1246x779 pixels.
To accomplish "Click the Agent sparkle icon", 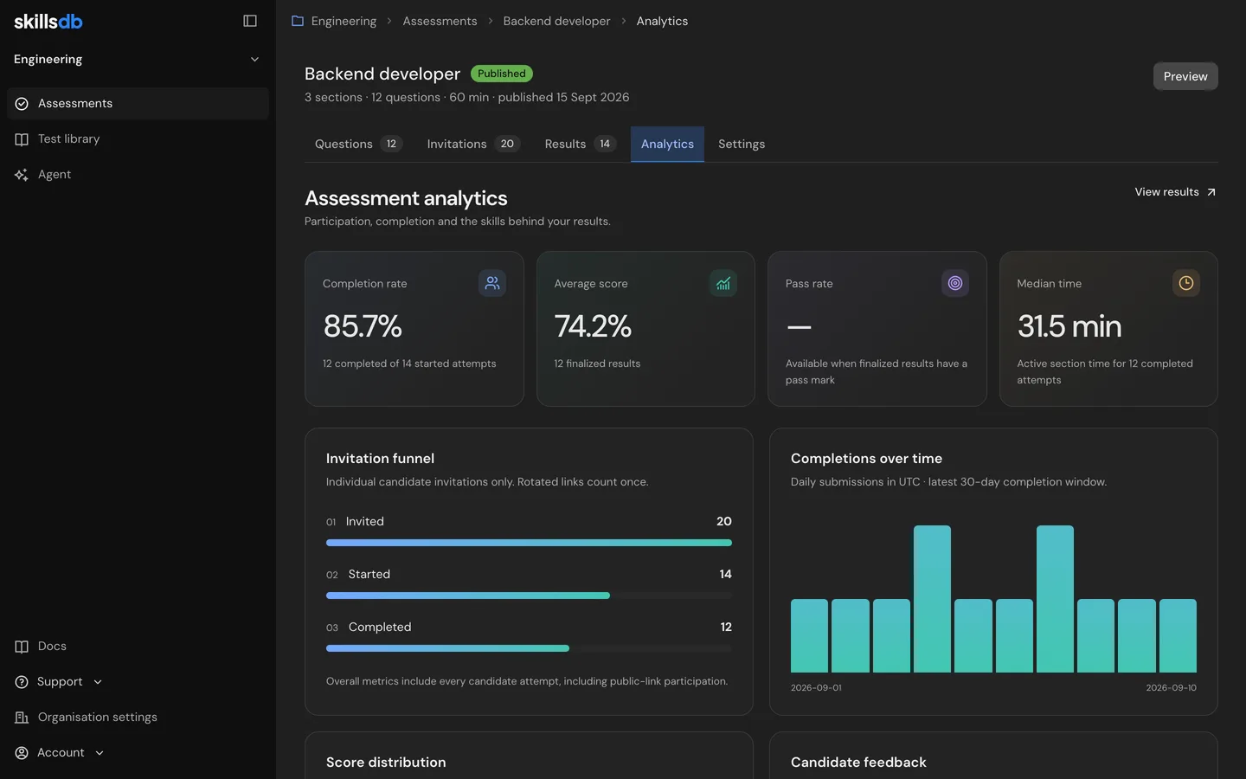I will click(22, 175).
